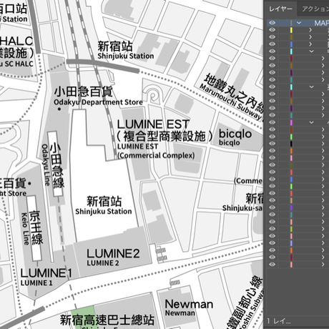Hide the lavender-colored layer eye icon

tap(272, 243)
